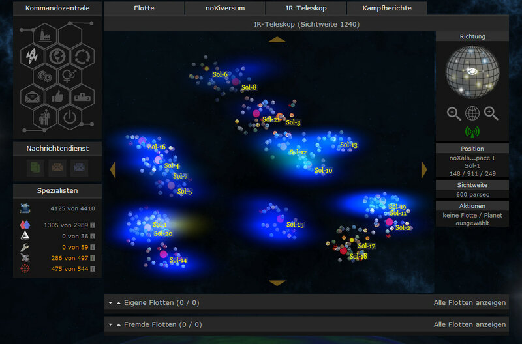
Task: Click the red crosshair specialist icon
Action: click(x=25, y=268)
